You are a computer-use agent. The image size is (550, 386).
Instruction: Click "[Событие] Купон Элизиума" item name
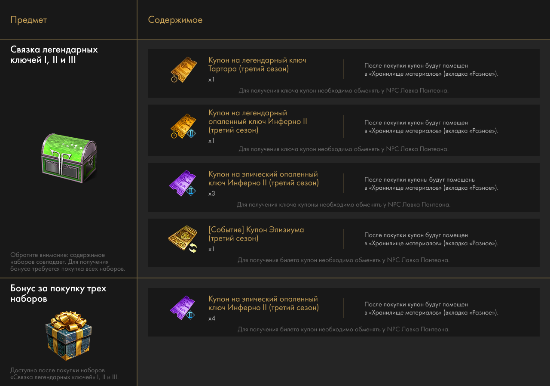coord(256,234)
